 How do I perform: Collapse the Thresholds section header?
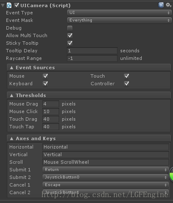[x=89, y=95]
